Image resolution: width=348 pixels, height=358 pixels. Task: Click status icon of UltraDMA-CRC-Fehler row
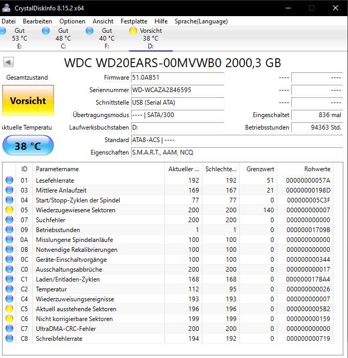[x=9, y=328]
